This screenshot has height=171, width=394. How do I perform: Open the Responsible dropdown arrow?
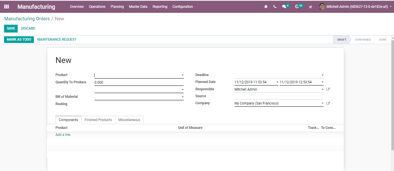(x=322, y=89)
